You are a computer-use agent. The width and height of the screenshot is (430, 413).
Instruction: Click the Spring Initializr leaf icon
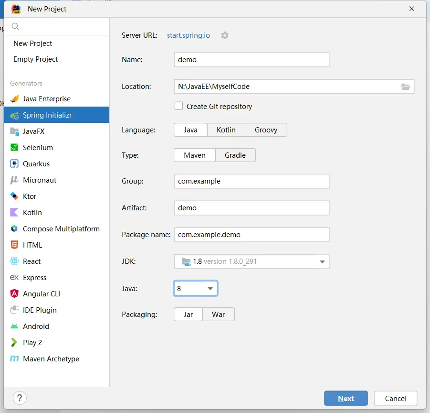click(14, 115)
